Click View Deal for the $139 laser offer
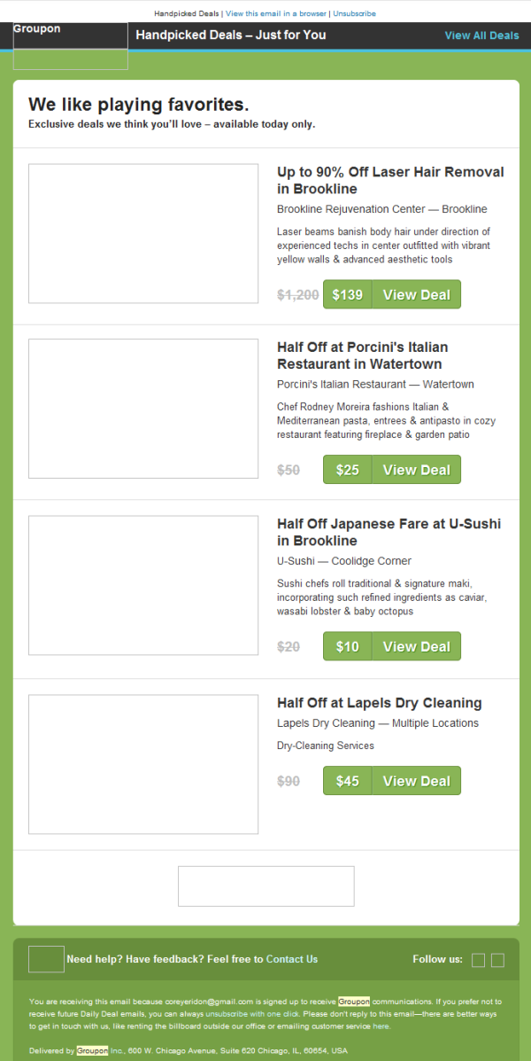 416,294
